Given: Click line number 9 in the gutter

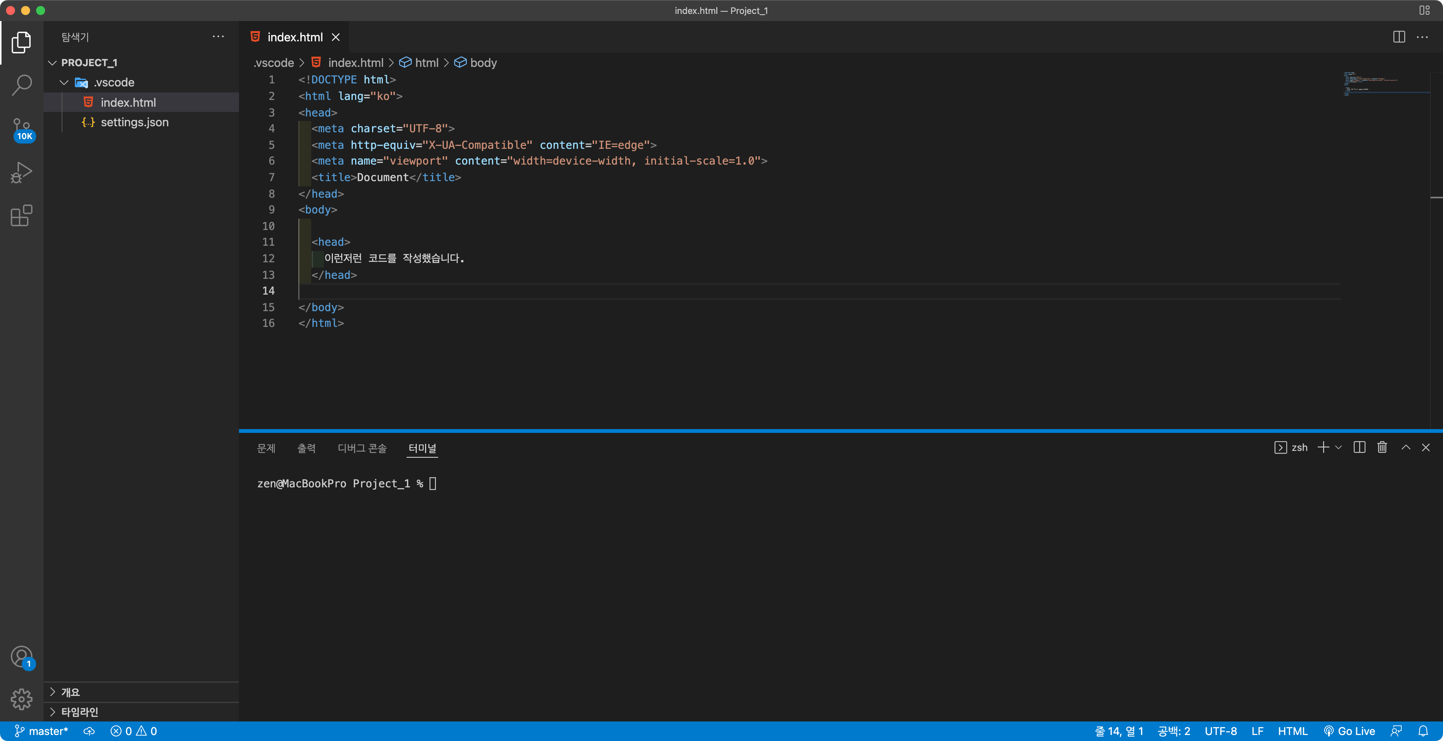Looking at the screenshot, I should [272, 209].
